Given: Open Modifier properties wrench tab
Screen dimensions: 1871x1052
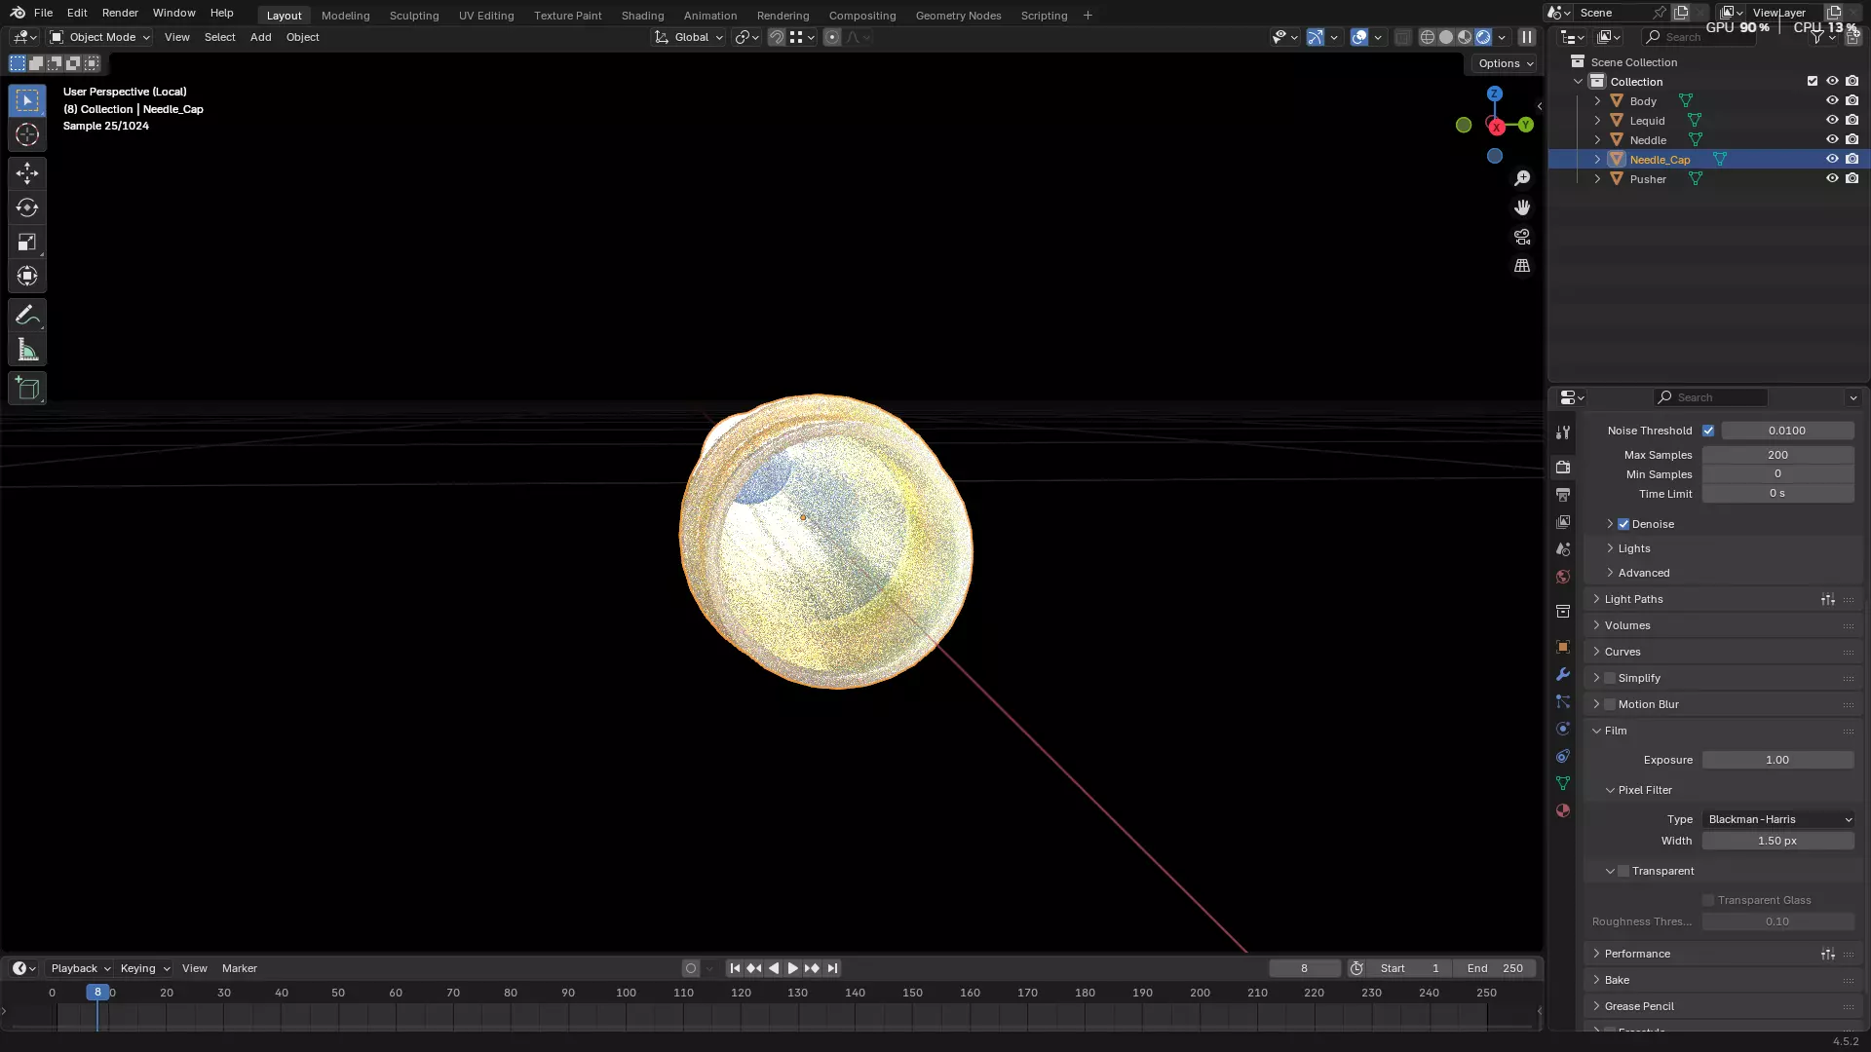Looking at the screenshot, I should tap(1563, 674).
